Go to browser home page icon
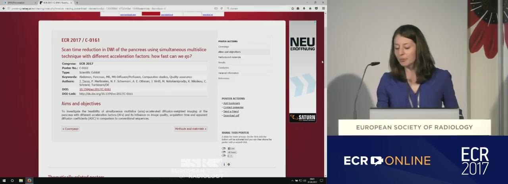This screenshot has height=184, width=508. [x=310, y=8]
